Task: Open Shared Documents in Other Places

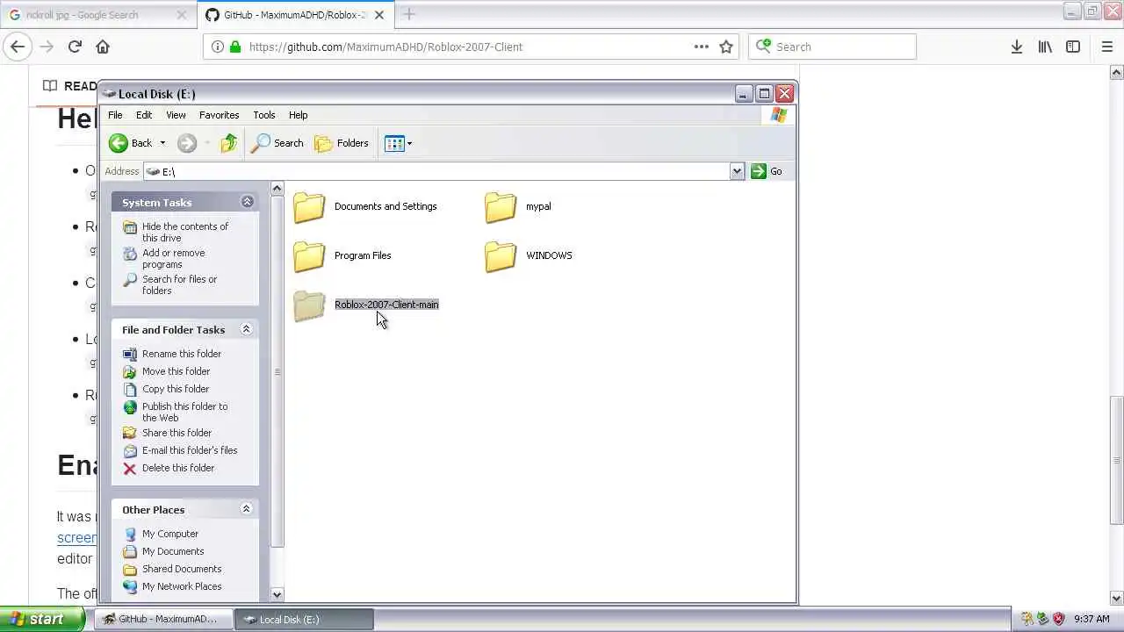Action: 172,569
